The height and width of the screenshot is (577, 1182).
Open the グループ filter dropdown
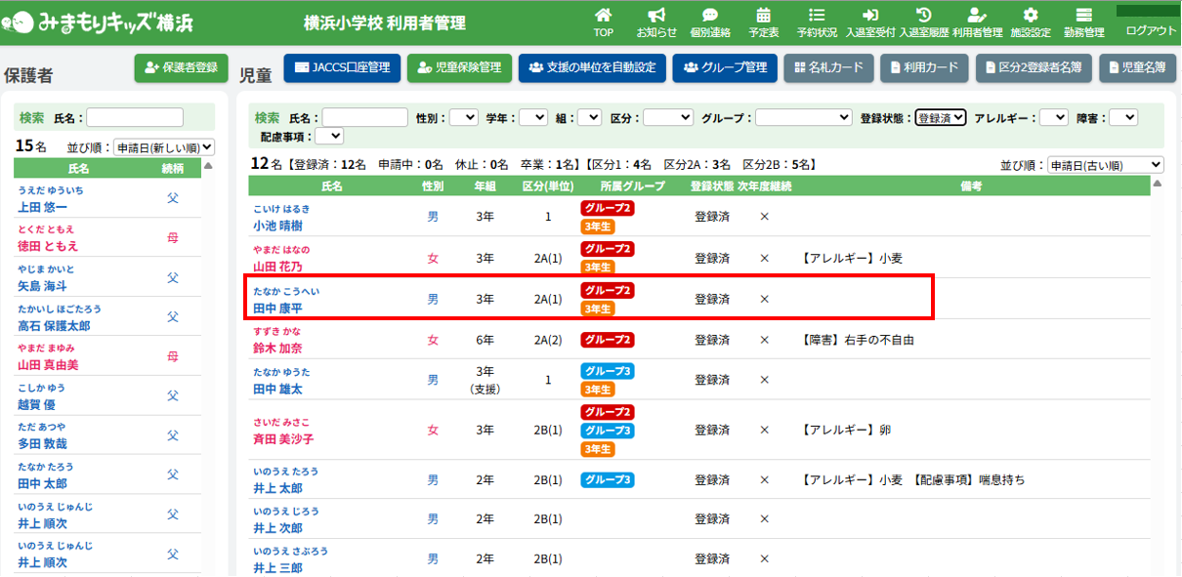tap(803, 117)
